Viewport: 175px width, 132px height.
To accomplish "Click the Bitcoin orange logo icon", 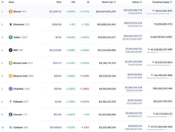I will click(x=11, y=12).
